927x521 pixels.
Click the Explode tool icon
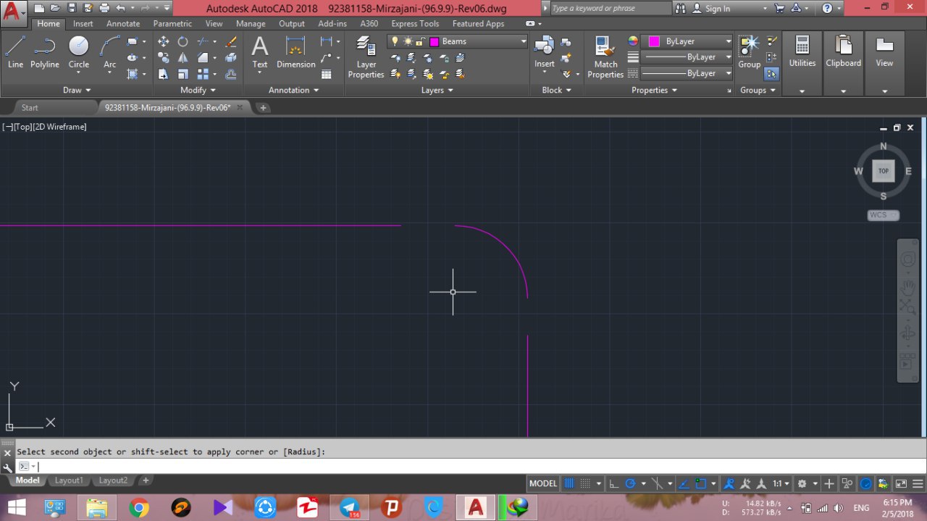click(231, 57)
